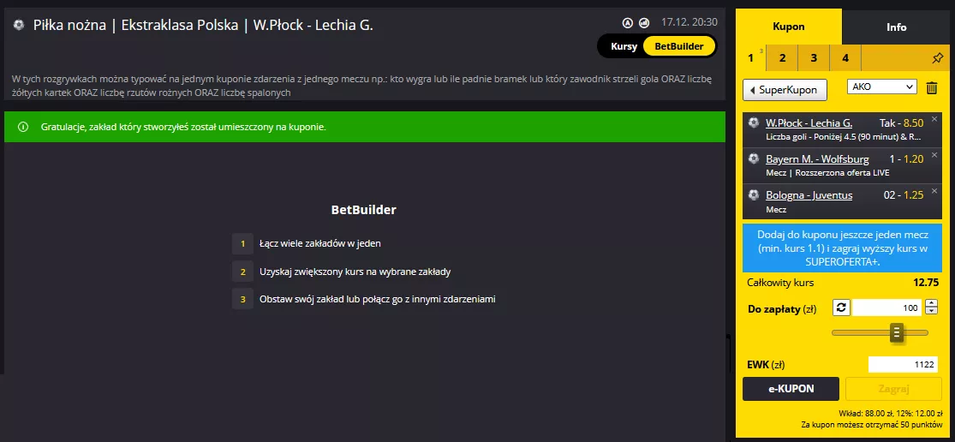Decrease the stake with the down stepper arrow
This screenshot has width=955, height=442.
tap(931, 311)
